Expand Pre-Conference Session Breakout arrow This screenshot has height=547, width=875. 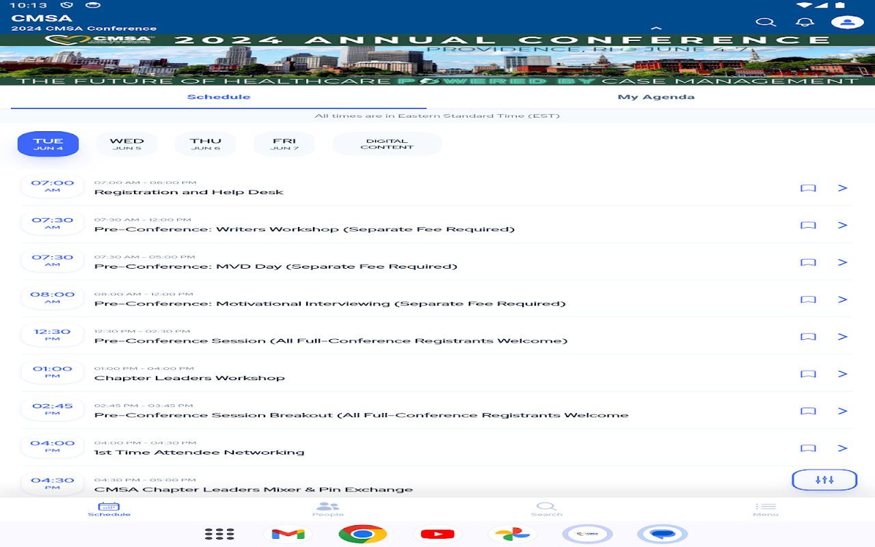coord(842,411)
